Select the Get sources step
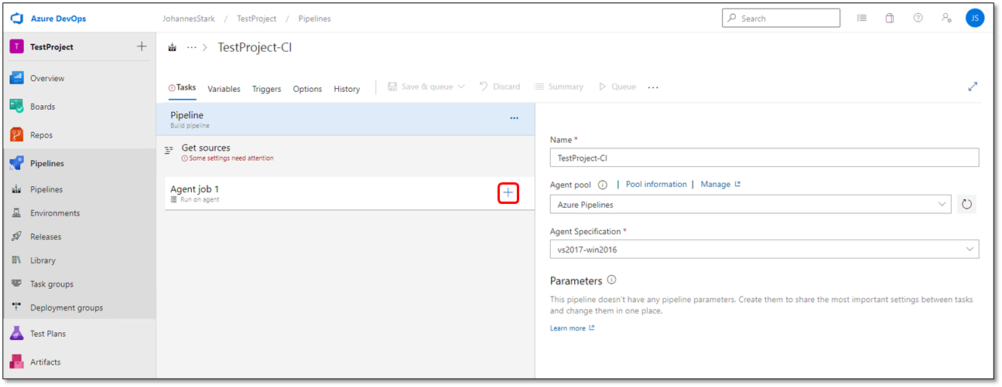 pyautogui.click(x=346, y=151)
